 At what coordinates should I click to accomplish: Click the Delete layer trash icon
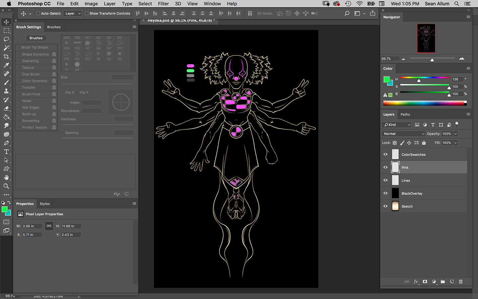[x=461, y=281]
